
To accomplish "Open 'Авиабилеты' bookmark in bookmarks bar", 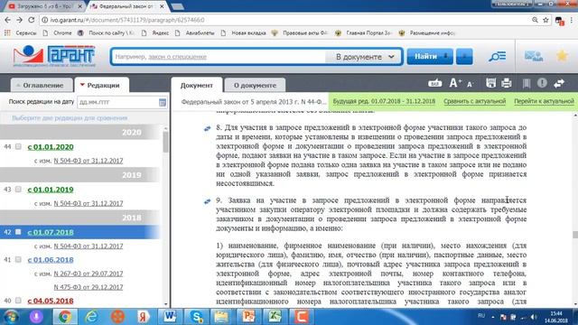I will 196,32.
